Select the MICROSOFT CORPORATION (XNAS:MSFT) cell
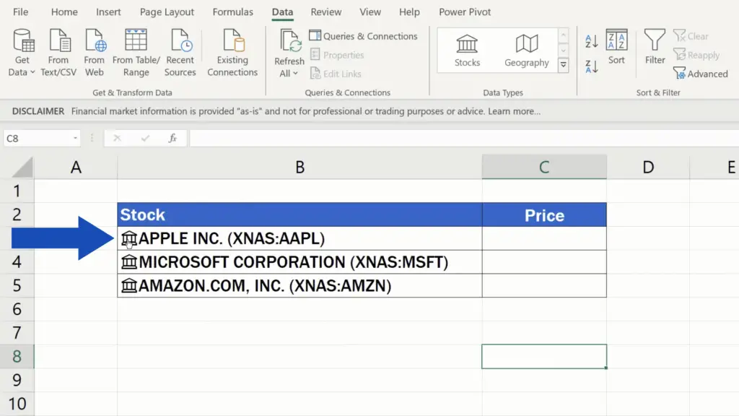Viewport: 739px width, 416px height. point(299,261)
